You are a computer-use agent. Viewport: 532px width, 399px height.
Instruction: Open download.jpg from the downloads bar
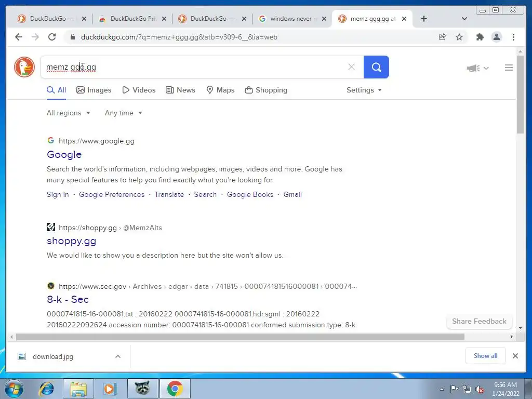pyautogui.click(x=53, y=356)
